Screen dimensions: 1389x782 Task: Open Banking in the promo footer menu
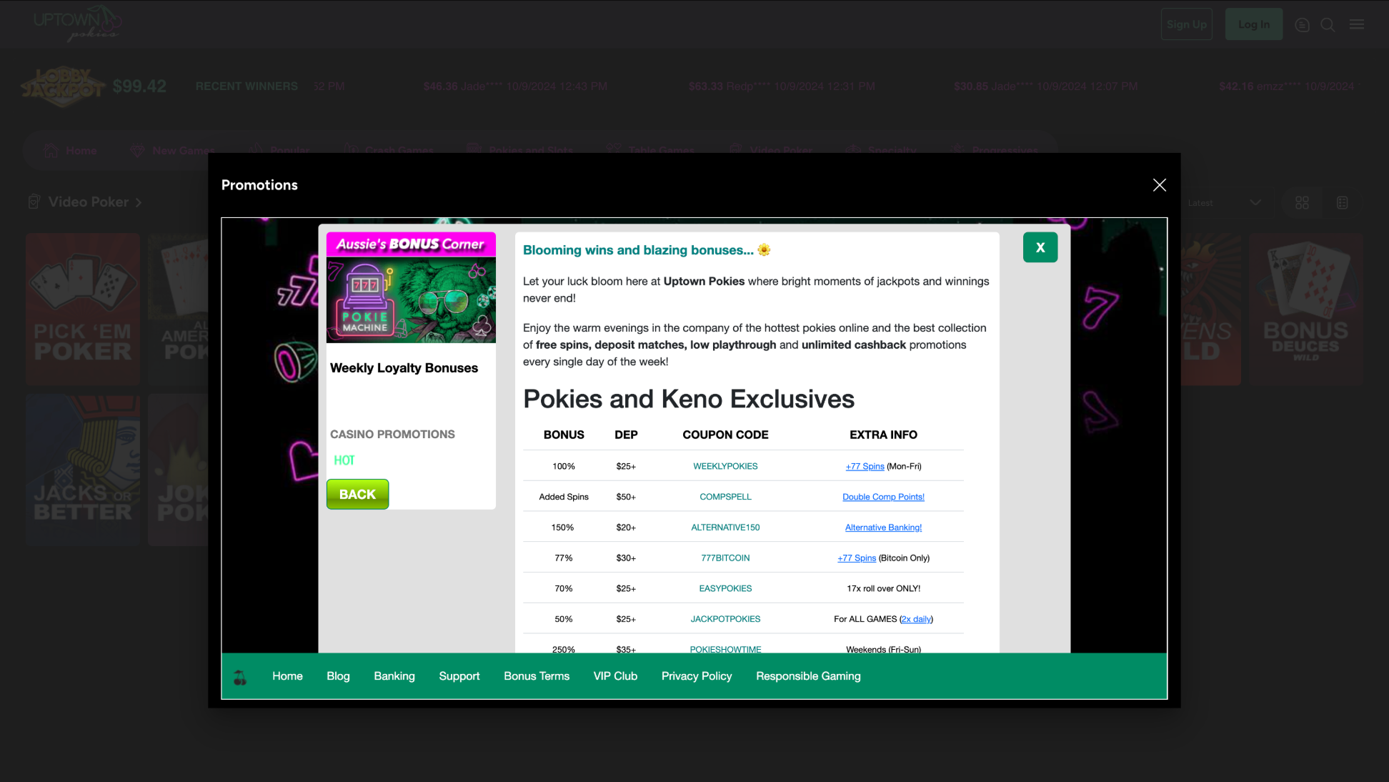click(x=394, y=676)
